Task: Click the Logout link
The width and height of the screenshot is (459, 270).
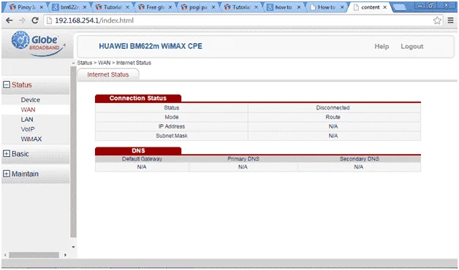Action: click(x=412, y=47)
